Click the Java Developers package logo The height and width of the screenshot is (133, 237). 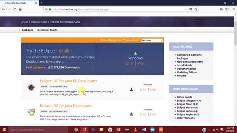(31, 112)
